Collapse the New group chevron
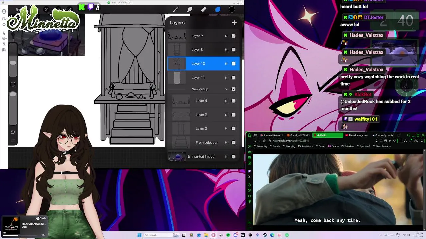This screenshot has width=426, height=239. pos(226,89)
